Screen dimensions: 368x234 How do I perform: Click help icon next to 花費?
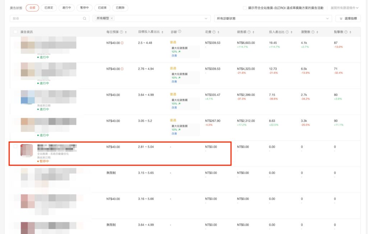pyautogui.click(x=214, y=32)
